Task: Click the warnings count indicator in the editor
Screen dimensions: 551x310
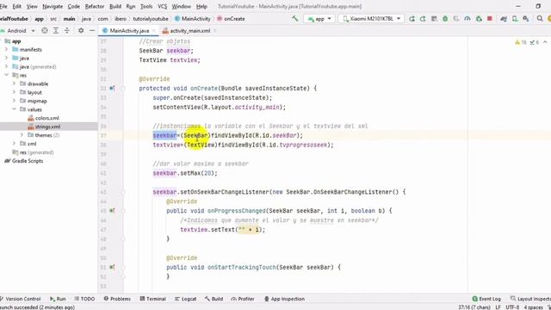Action: point(521,42)
